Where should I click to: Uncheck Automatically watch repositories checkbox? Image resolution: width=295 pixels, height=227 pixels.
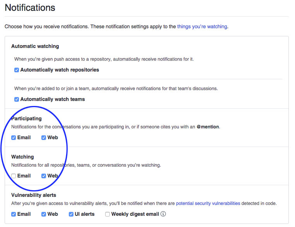pyautogui.click(x=17, y=70)
